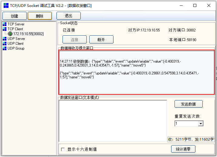Select UDP Server in the tree
The height and width of the screenshot is (157, 217).
16,39
